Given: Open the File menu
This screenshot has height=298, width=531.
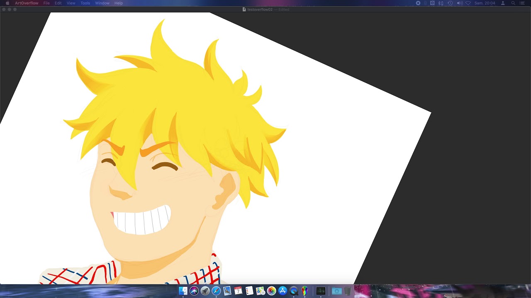Looking at the screenshot, I should point(46,3).
